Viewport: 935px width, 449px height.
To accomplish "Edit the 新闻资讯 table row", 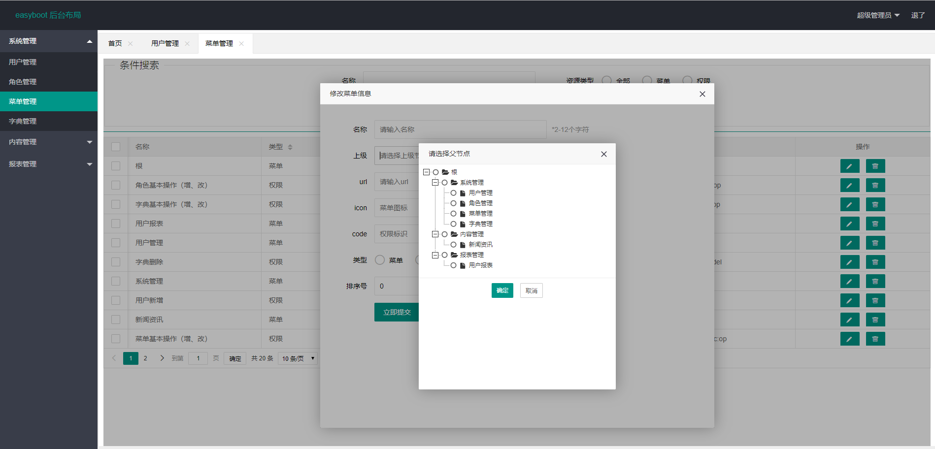I will (x=849, y=320).
